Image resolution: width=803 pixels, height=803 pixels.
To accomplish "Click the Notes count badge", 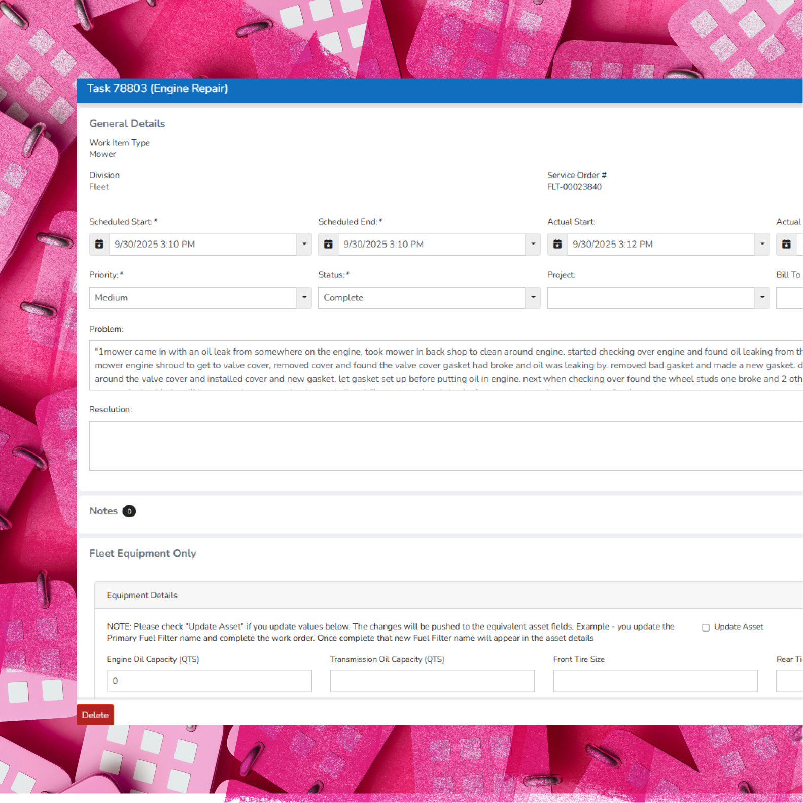I will point(129,511).
